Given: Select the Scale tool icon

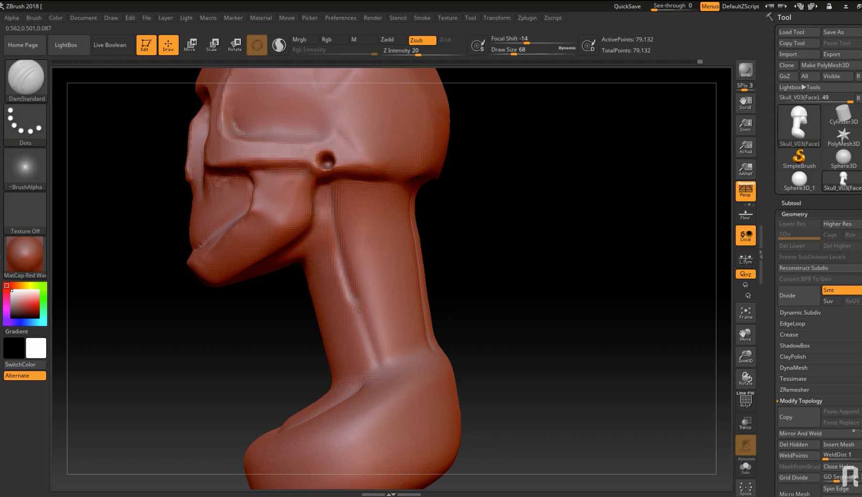Looking at the screenshot, I should 212,45.
